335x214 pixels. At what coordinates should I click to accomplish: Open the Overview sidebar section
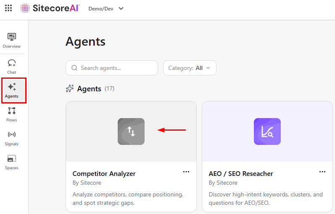[12, 41]
